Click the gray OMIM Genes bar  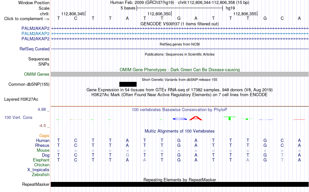click(180, 74)
